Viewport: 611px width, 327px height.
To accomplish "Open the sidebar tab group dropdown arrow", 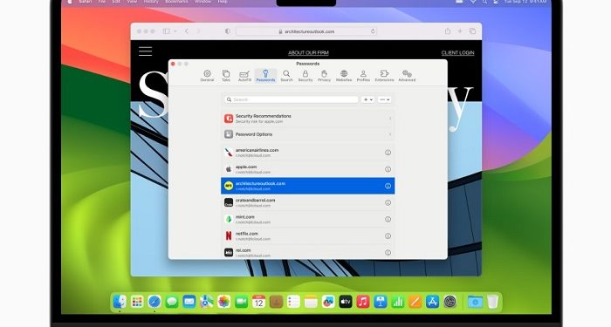I will click(x=175, y=31).
